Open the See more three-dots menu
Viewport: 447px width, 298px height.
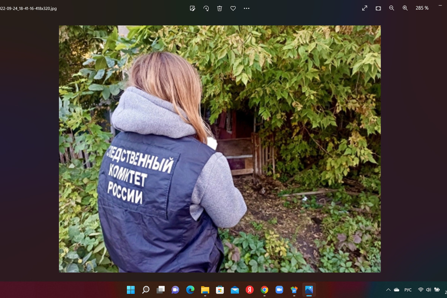(x=247, y=8)
